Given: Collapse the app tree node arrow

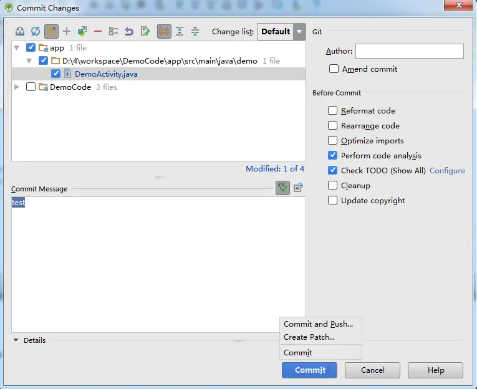Looking at the screenshot, I should tap(17, 48).
